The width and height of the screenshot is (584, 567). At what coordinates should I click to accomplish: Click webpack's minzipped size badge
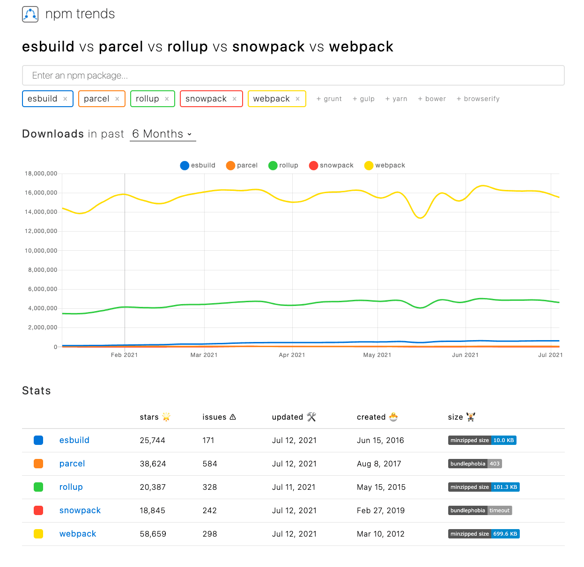483,534
